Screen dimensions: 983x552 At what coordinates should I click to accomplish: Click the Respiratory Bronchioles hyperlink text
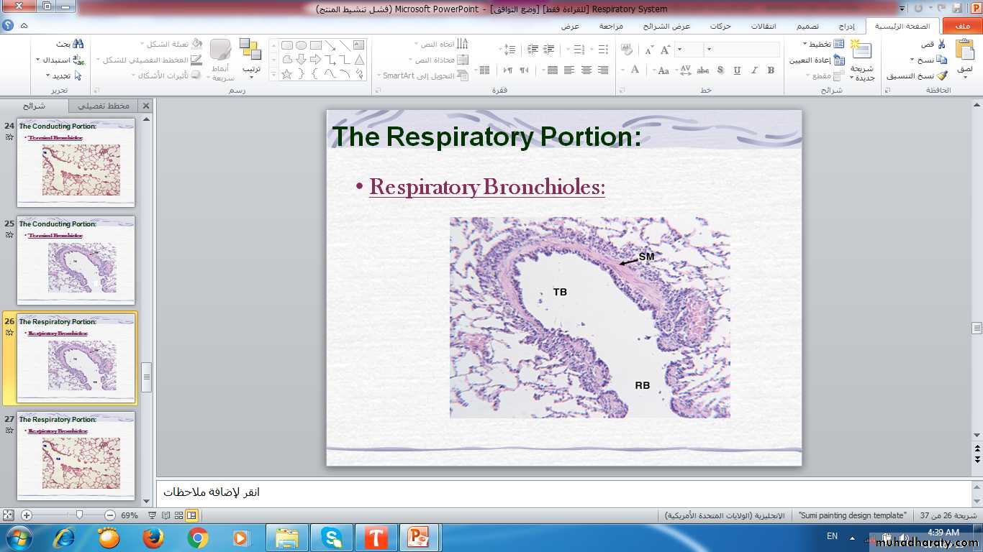click(x=486, y=187)
